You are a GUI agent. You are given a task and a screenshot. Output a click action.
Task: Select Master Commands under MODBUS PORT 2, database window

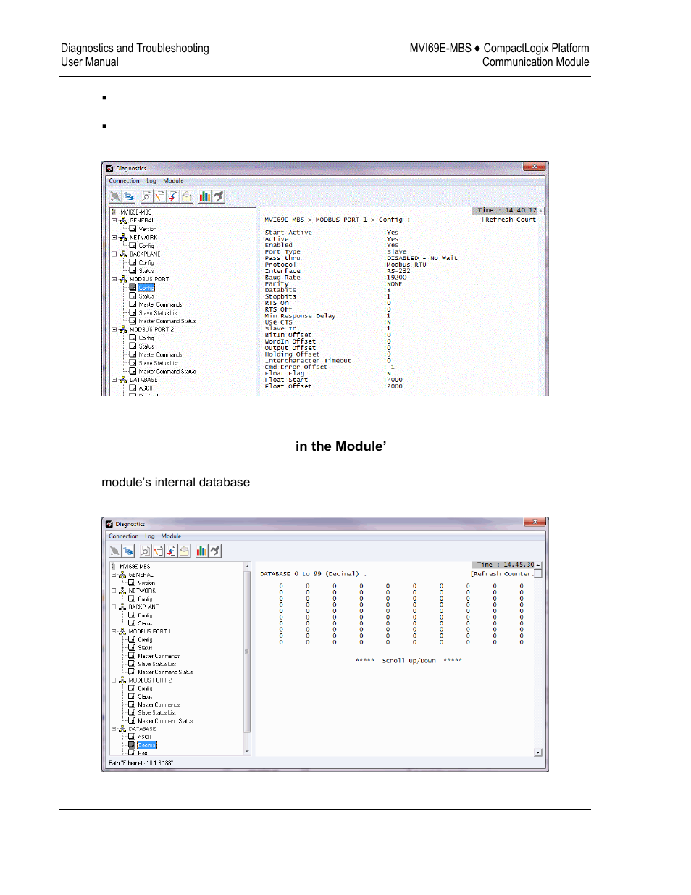(x=159, y=704)
